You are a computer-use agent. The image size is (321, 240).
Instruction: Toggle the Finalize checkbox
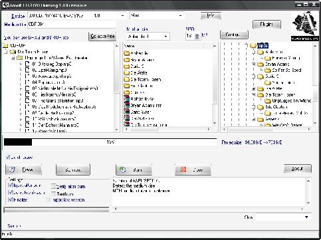[10, 199]
